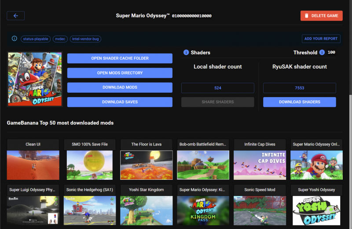Screen dimensions: 352x229
Task: Open Super Mario Odyssey Online thumbnail
Action: pyautogui.click(x=316, y=165)
